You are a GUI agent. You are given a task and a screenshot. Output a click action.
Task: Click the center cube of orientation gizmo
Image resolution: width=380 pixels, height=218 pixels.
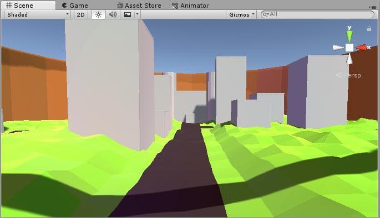click(x=349, y=48)
